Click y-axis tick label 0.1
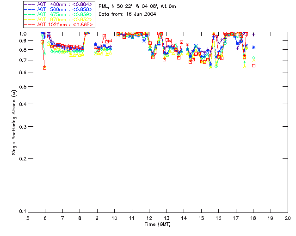This screenshot has width=296, height=236. tap(23, 212)
